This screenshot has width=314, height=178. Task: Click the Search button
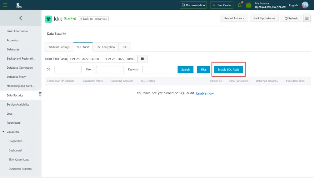[185, 69]
